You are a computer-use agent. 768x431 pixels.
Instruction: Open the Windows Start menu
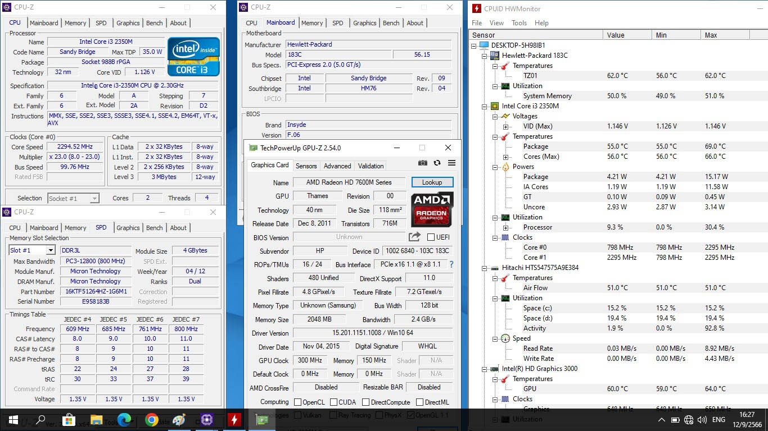[13, 420]
